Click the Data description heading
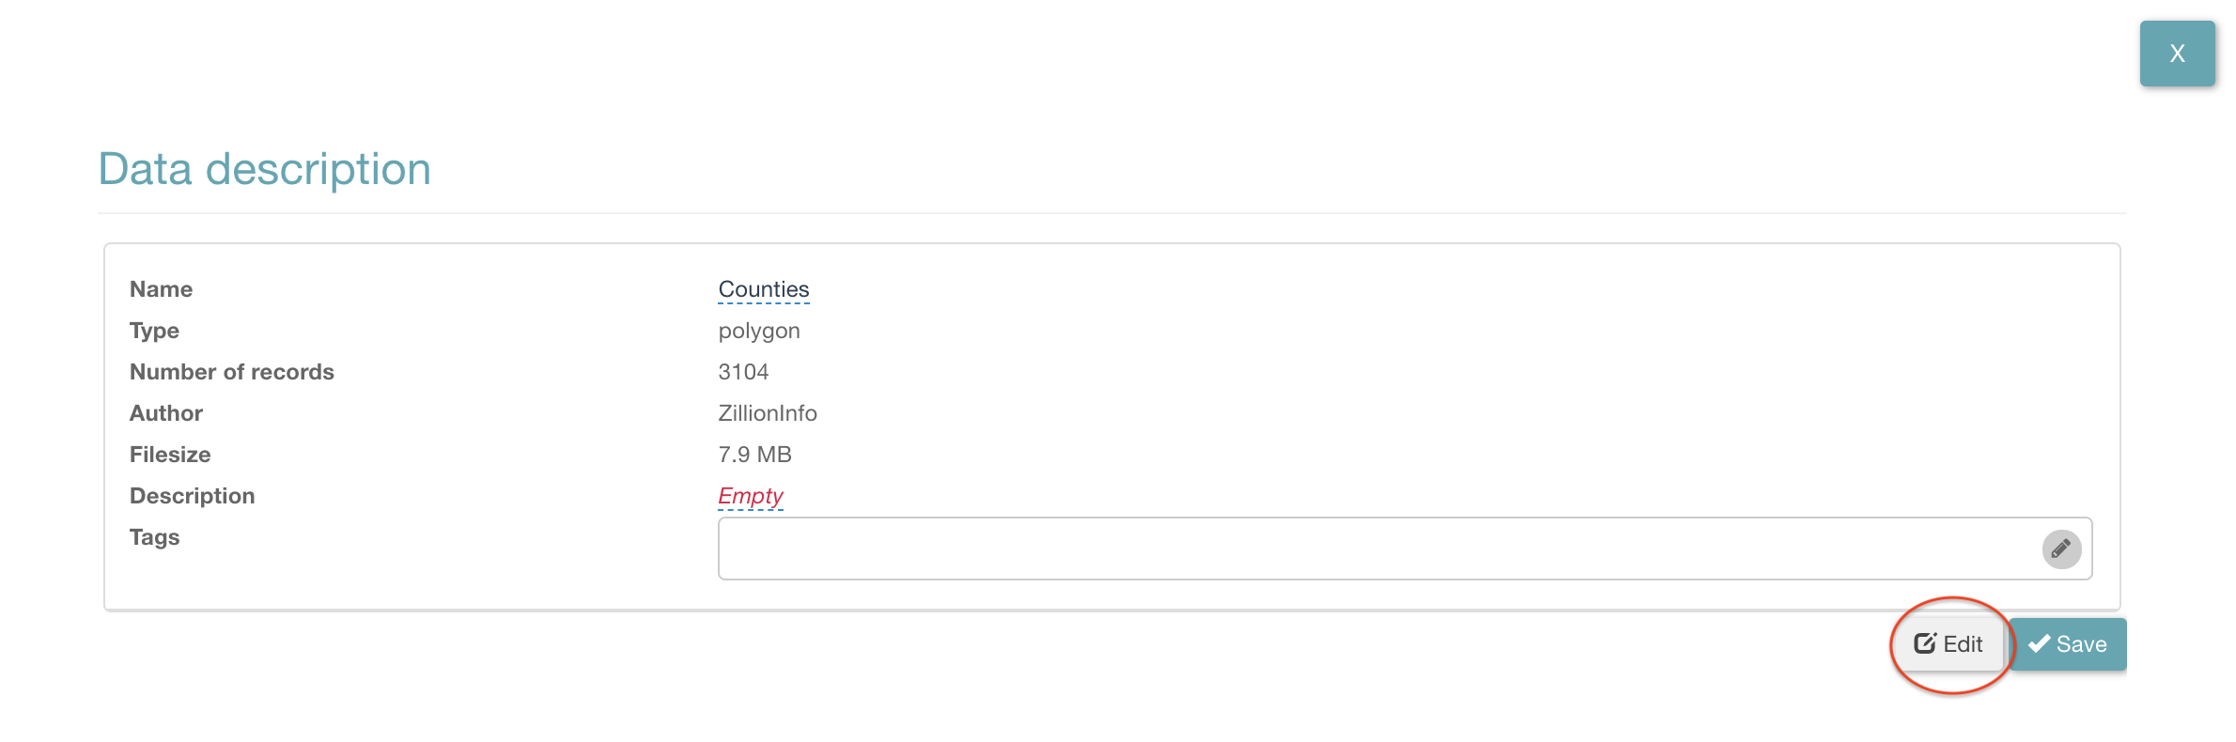2236x742 pixels. click(x=265, y=169)
